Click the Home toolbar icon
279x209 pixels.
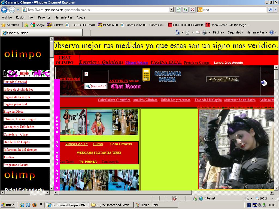[178, 32]
